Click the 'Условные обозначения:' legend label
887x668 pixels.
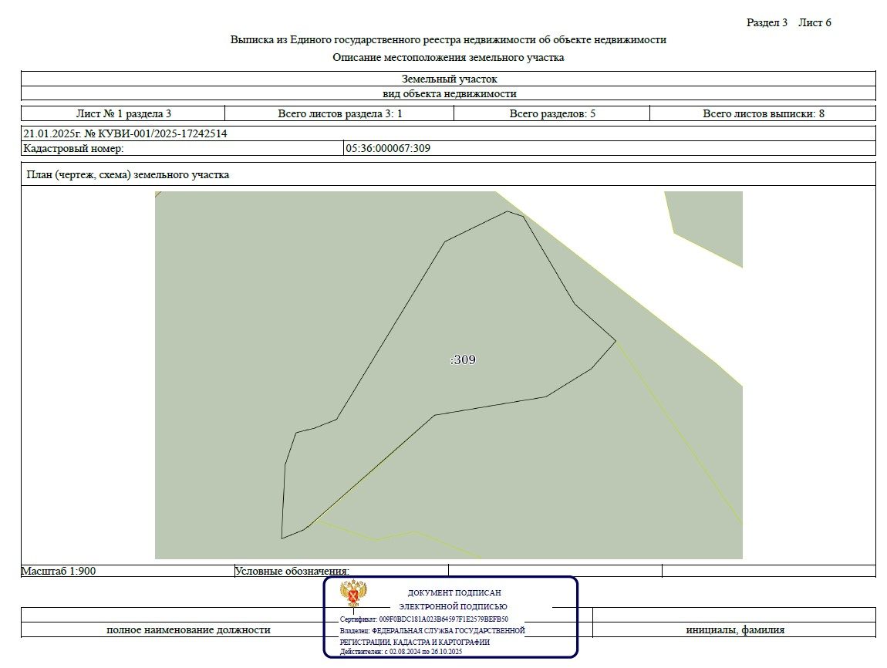click(292, 572)
